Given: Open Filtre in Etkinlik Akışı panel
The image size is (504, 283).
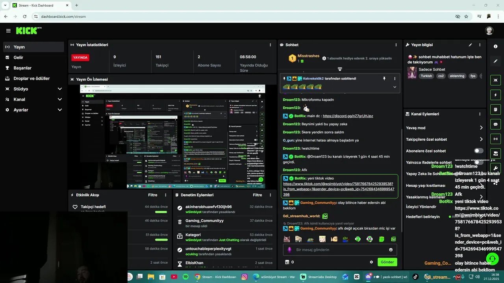Looking at the screenshot, I should click(153, 195).
